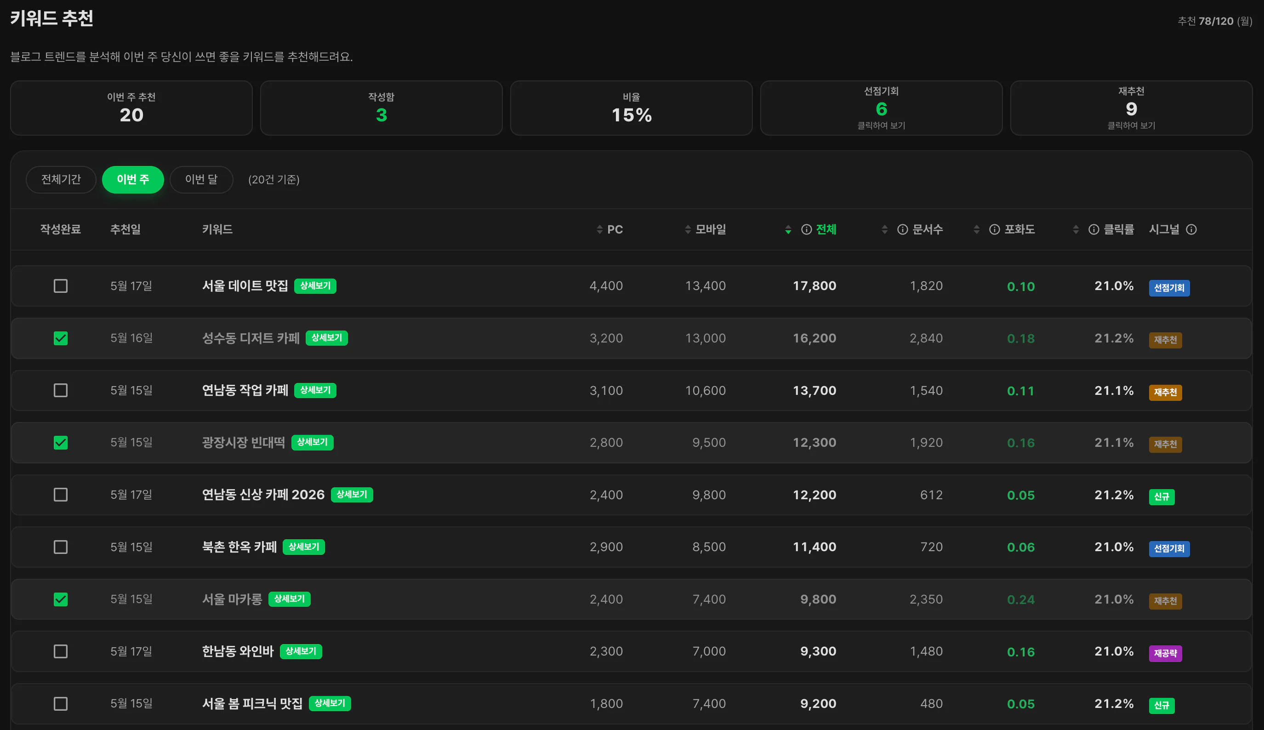Screen dimensions: 1264x730
Task: Click the info icon beside 포화도 header
Action: (994, 229)
